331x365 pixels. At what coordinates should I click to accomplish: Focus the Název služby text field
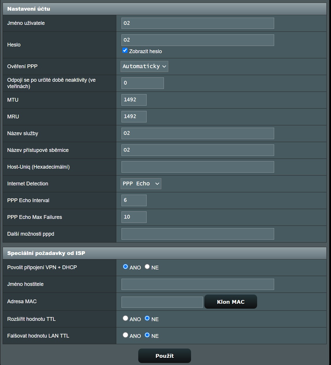198,133
